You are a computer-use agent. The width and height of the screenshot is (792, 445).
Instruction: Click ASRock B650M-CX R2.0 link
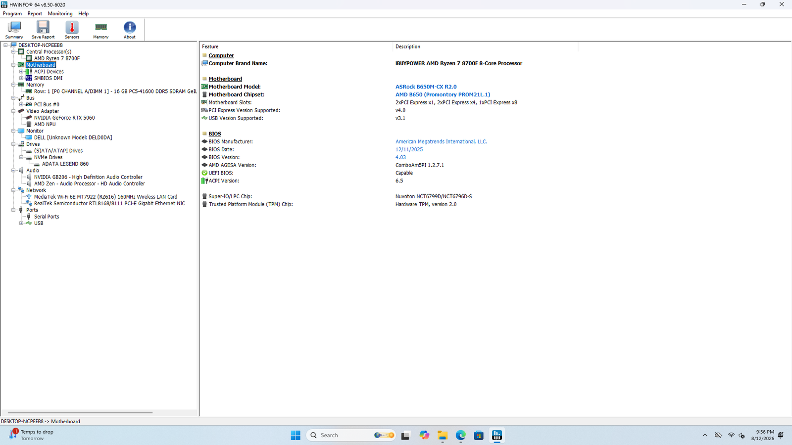tap(426, 87)
